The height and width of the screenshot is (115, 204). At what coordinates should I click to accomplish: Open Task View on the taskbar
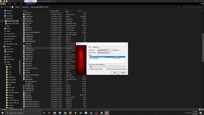pyautogui.click(x=49, y=113)
